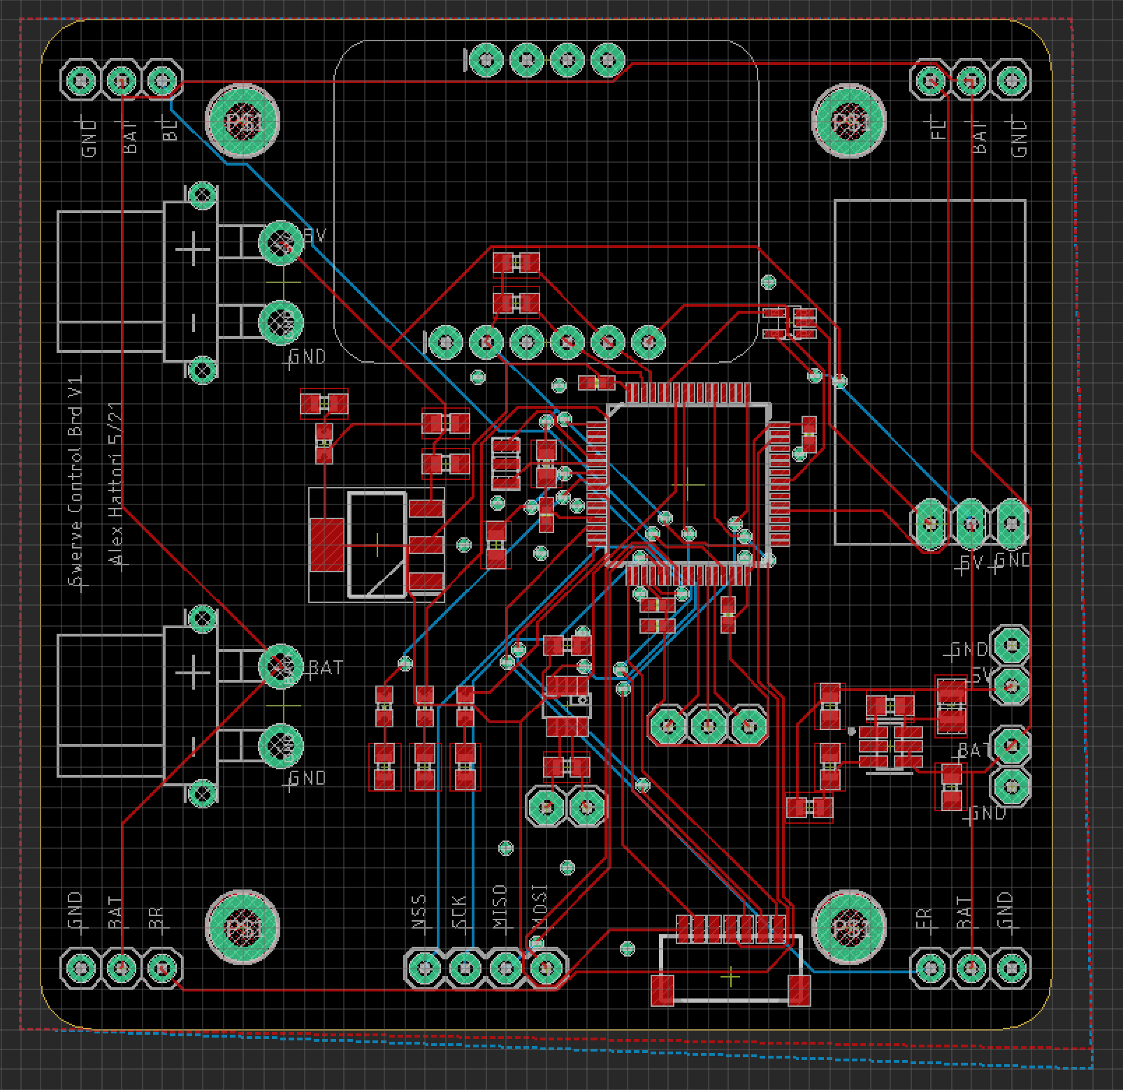Image resolution: width=1123 pixels, height=1090 pixels.
Task: Click the SCK silkscreen label
Action: pyautogui.click(x=458, y=913)
